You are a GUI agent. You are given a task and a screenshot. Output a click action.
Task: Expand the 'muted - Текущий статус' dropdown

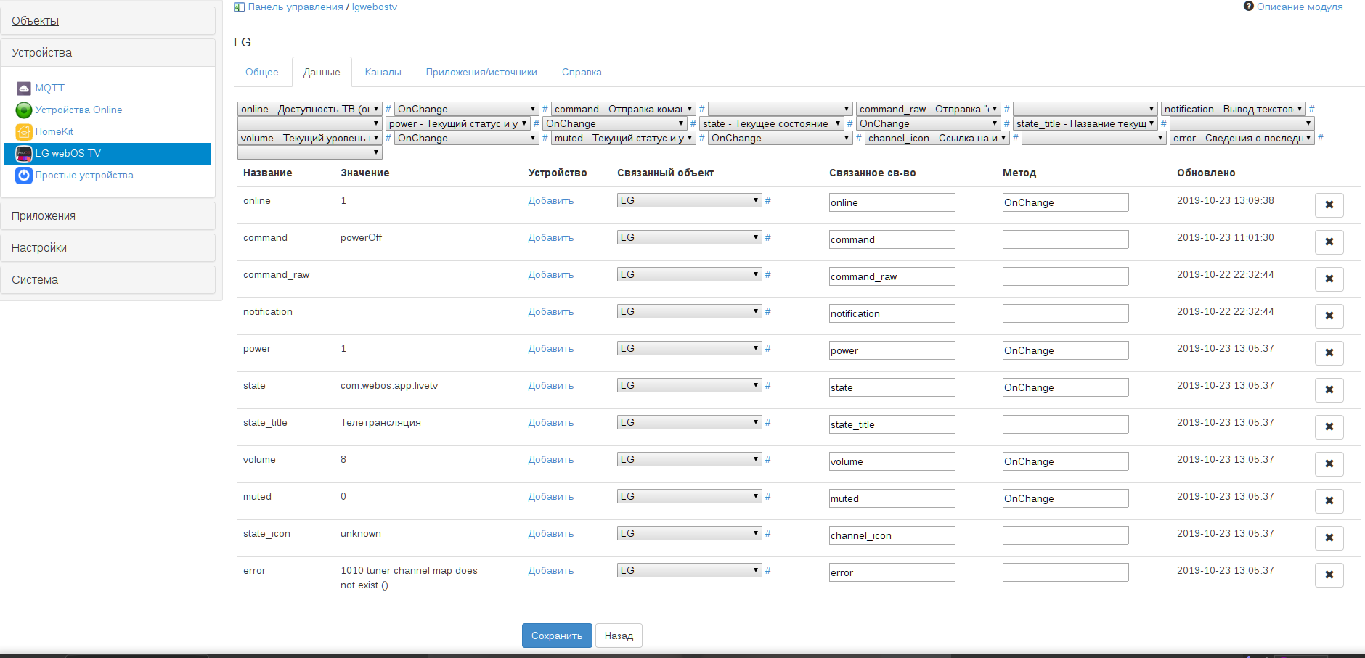[x=624, y=138]
